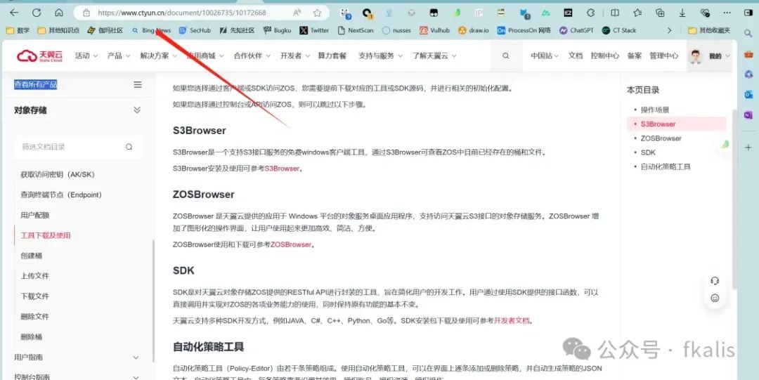Open the 我的 account dropdown
Viewport: 759px width, 380px height.
(720, 56)
